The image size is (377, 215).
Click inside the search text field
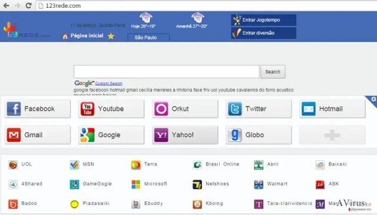click(x=166, y=72)
